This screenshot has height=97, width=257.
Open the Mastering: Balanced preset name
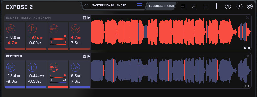tap(109, 5)
